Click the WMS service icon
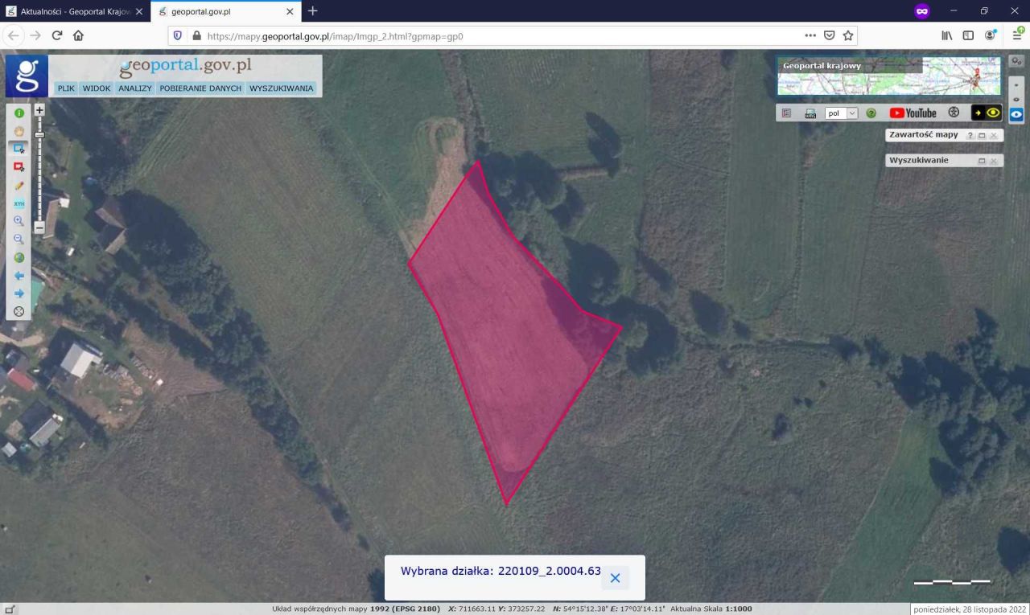Screen dimensions: 1030x615 pos(810,113)
